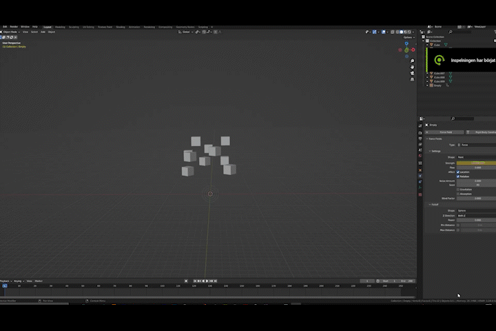The height and width of the screenshot is (331, 496).
Task: Enable the Gravitation checkbox
Action: pos(458,190)
